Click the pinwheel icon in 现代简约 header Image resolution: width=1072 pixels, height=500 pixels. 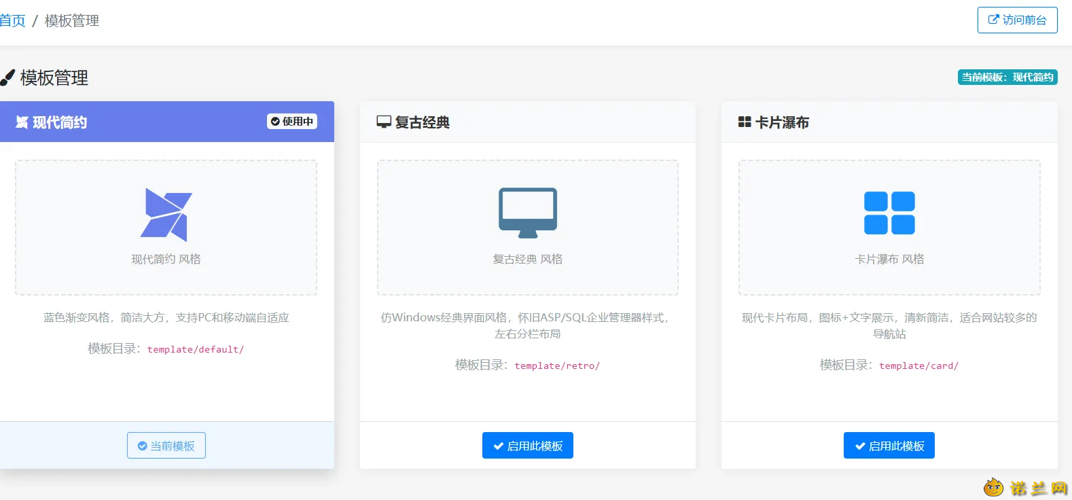(22, 122)
